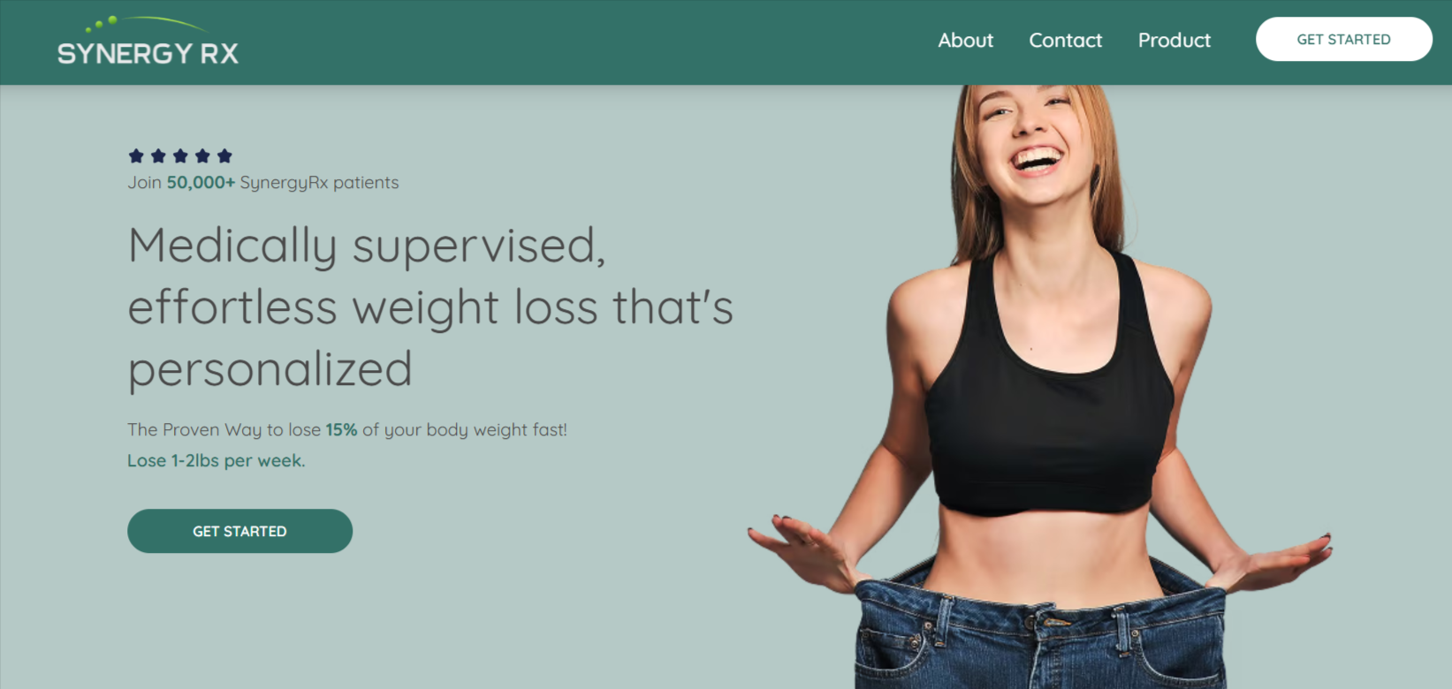This screenshot has width=1452, height=689.
Task: Click the fifth rating star
Action: 224,156
